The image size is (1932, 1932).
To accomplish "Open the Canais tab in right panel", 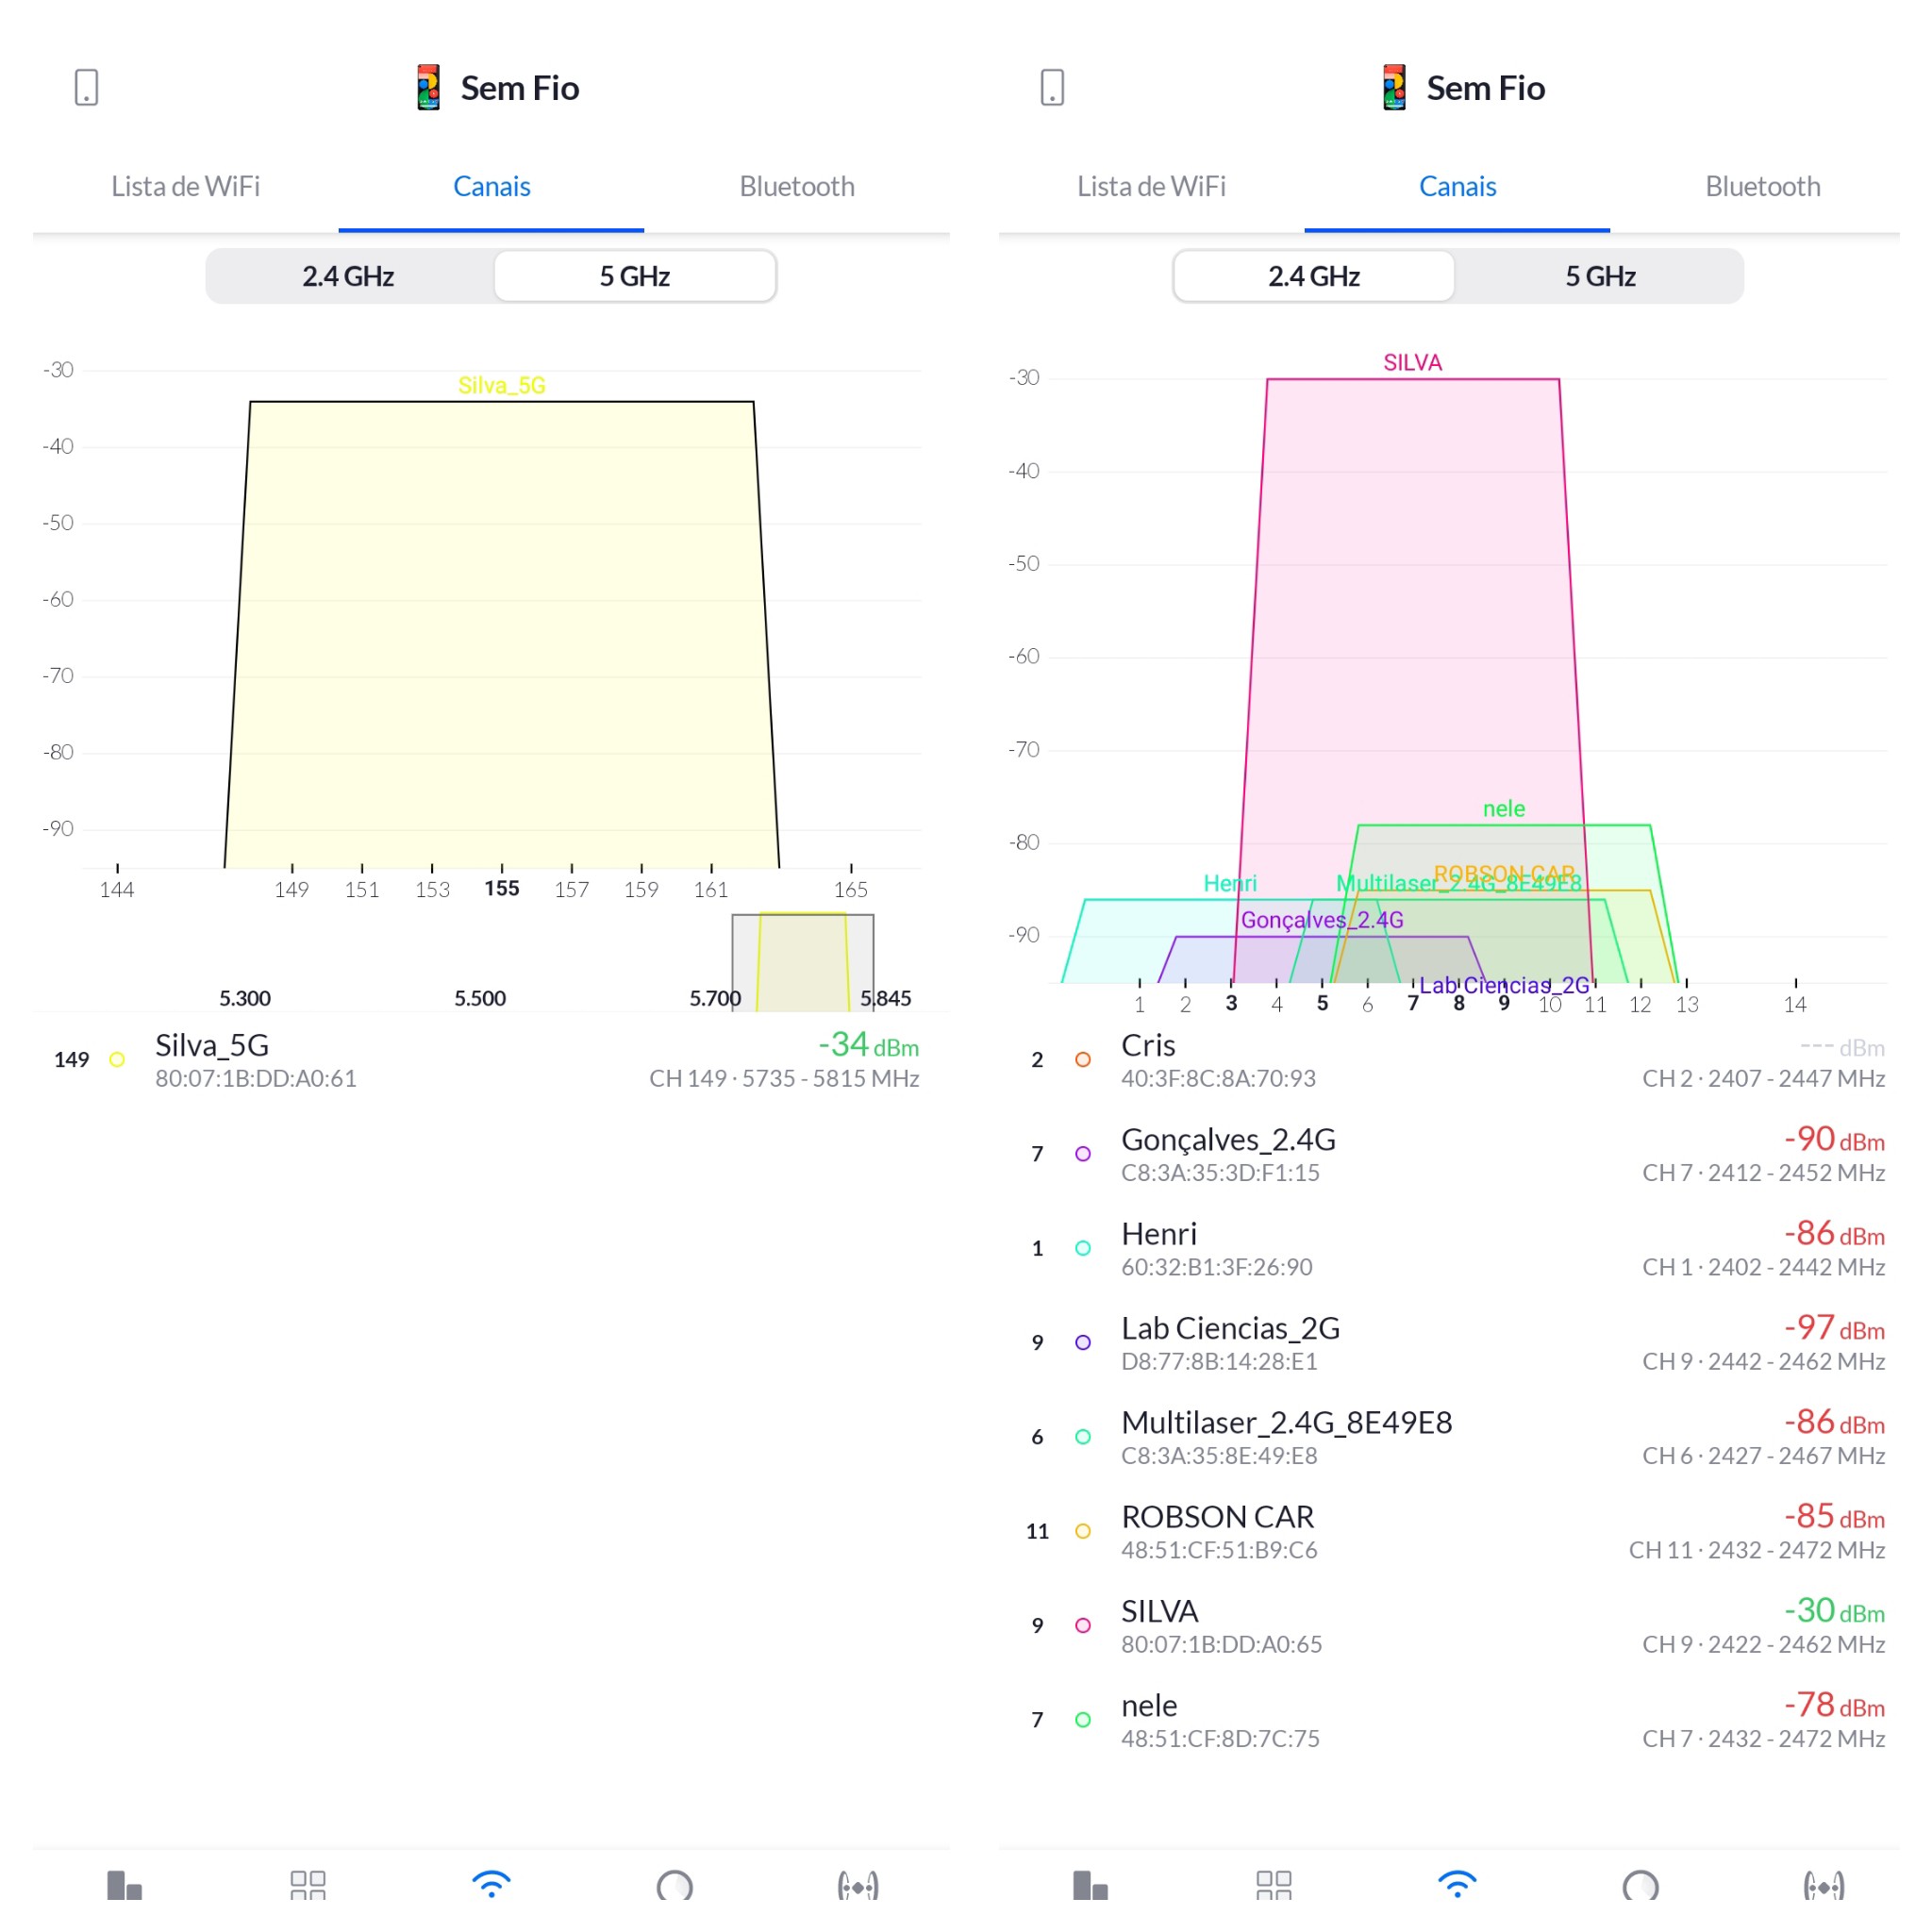I will pos(1457,187).
